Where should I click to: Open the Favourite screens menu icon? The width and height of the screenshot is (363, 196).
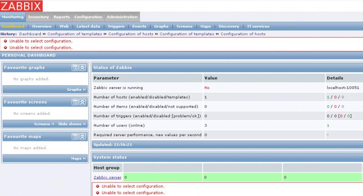coord(75,102)
